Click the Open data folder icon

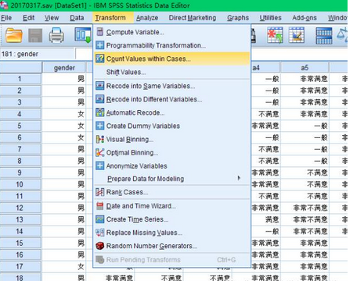(14, 36)
